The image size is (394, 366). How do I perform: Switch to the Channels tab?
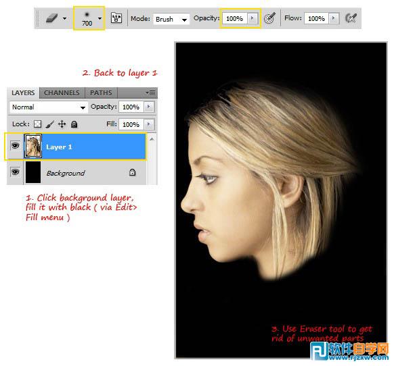click(62, 93)
